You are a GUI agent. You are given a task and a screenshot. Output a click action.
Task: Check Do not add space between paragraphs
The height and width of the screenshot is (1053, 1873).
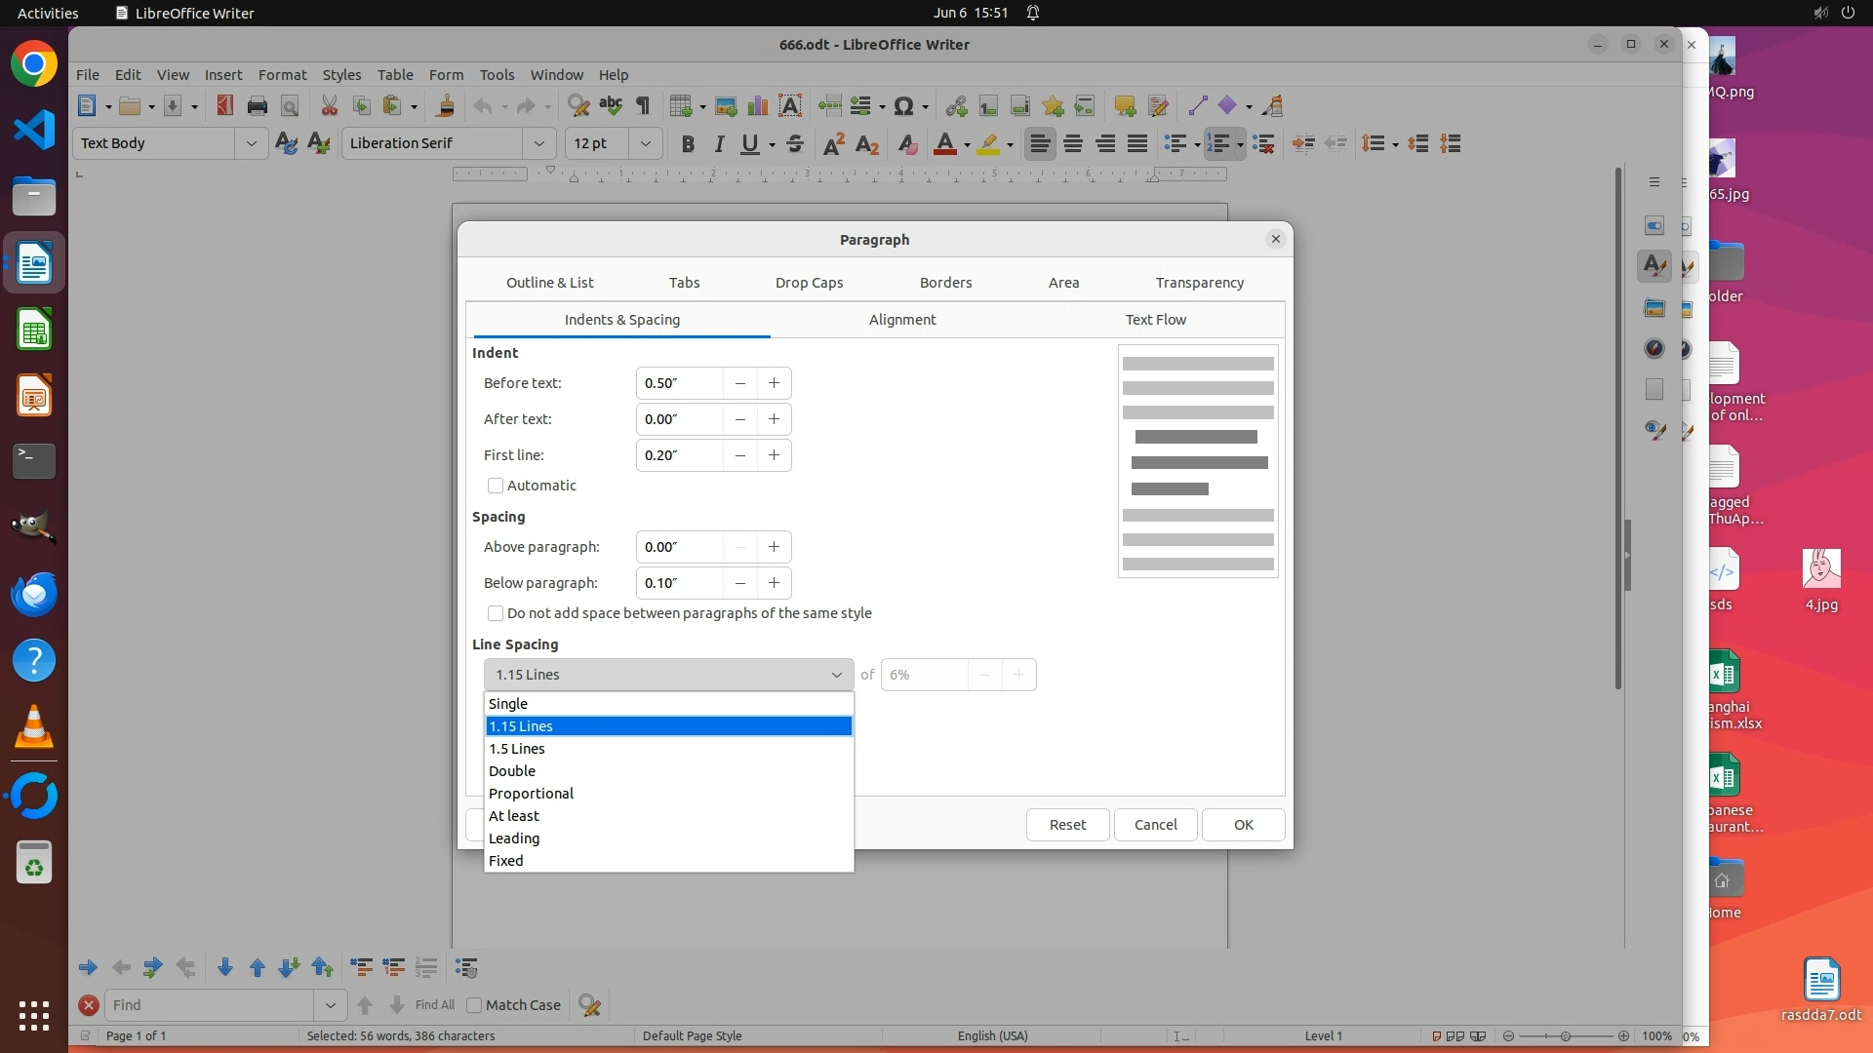coord(496,613)
